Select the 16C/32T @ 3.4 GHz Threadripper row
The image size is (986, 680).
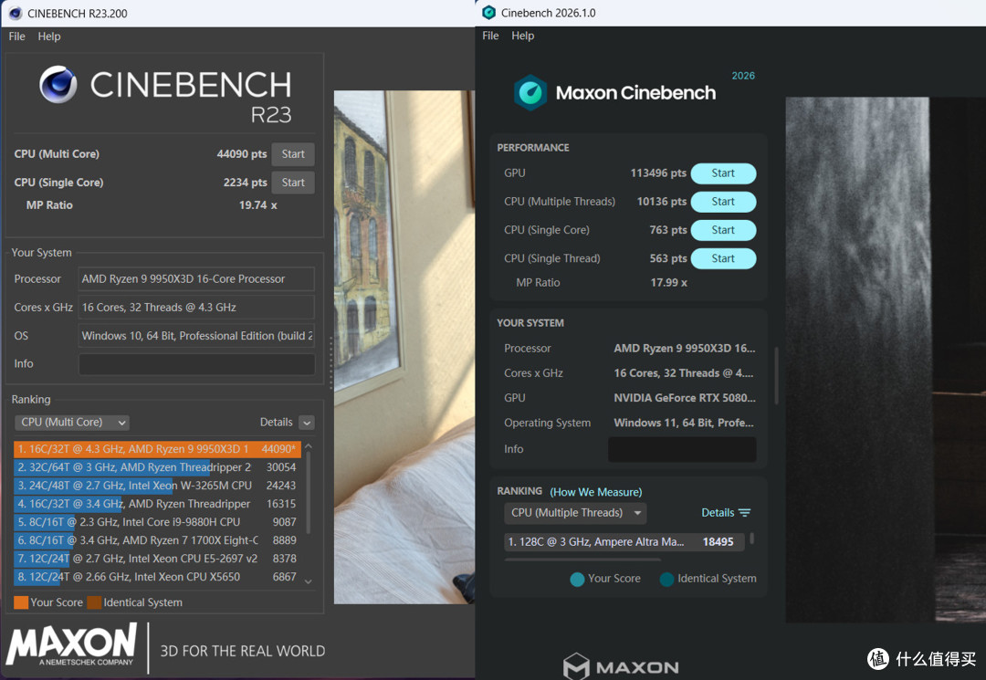coord(157,504)
